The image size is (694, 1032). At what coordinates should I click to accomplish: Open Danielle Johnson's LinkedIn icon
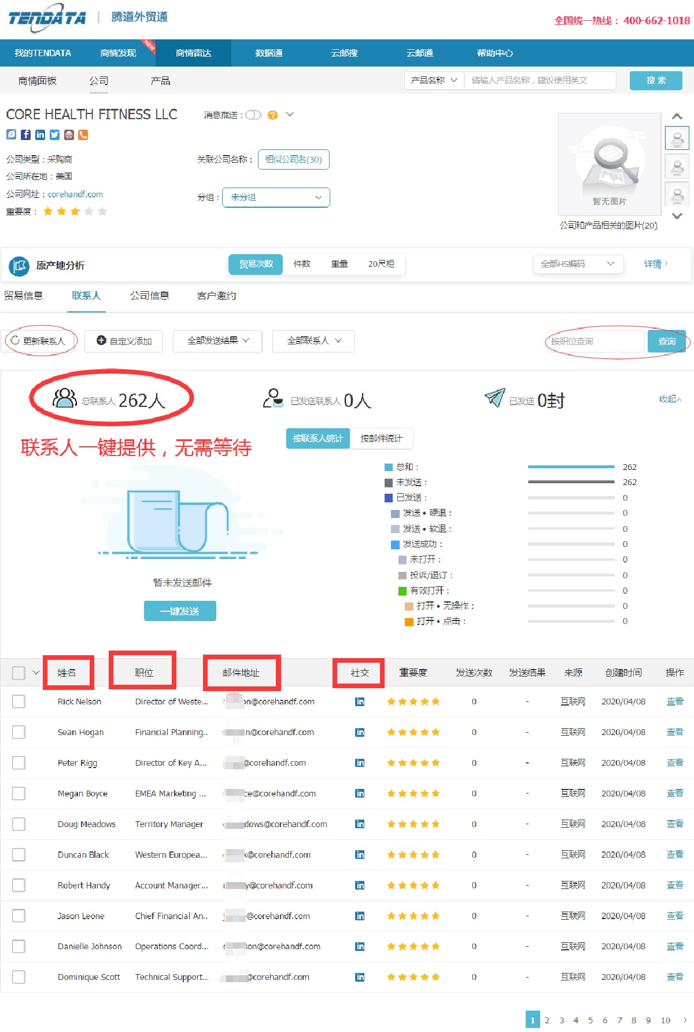(360, 947)
